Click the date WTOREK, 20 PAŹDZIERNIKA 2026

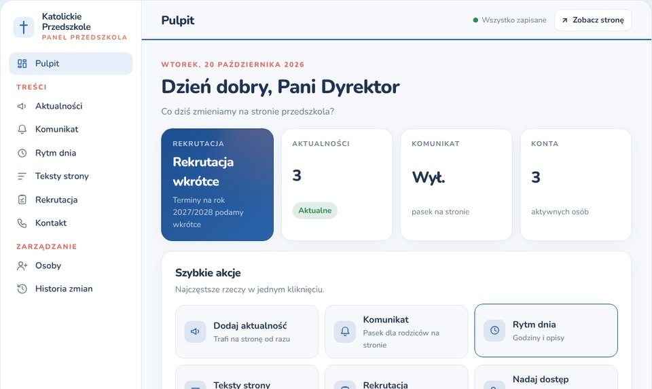pos(233,64)
